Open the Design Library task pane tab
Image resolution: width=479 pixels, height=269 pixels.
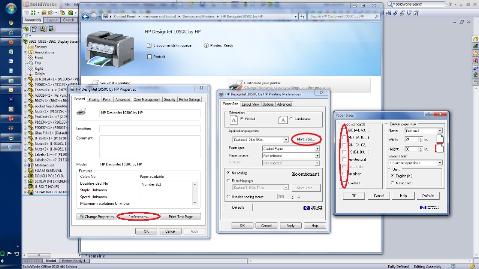pos(476,46)
